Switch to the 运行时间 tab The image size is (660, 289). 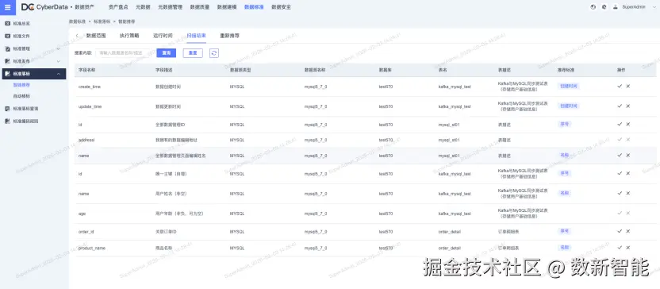[163, 36]
